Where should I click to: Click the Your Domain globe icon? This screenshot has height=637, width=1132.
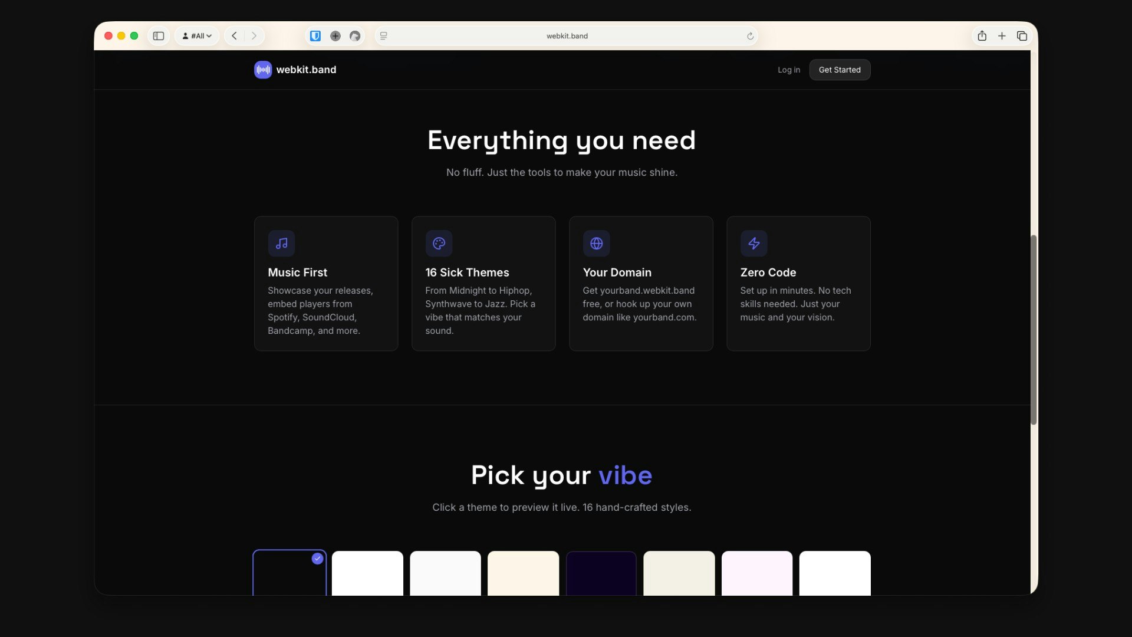[596, 243]
